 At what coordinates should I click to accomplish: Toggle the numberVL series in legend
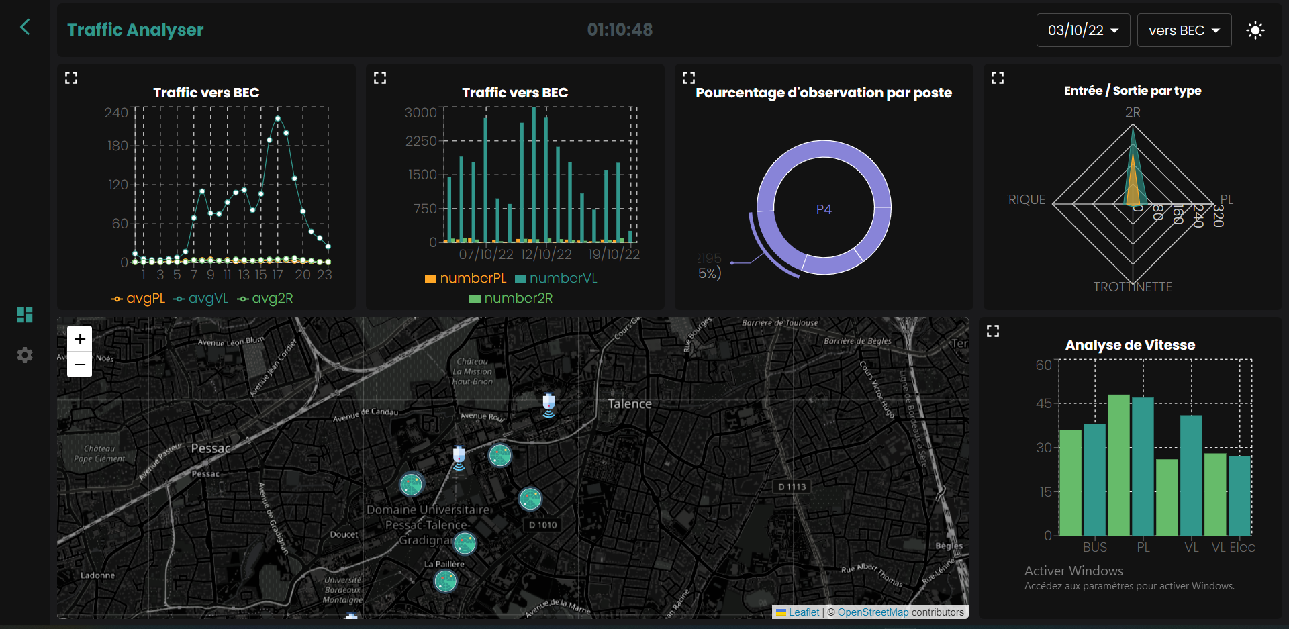tap(556, 279)
